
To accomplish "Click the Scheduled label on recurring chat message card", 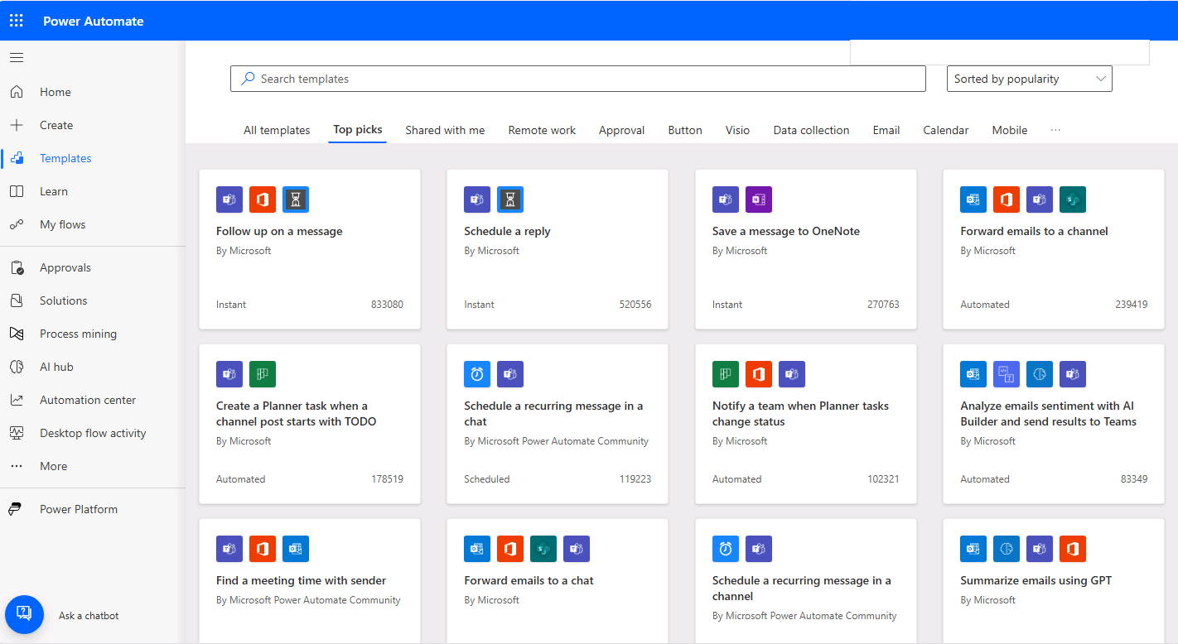I will [x=487, y=479].
